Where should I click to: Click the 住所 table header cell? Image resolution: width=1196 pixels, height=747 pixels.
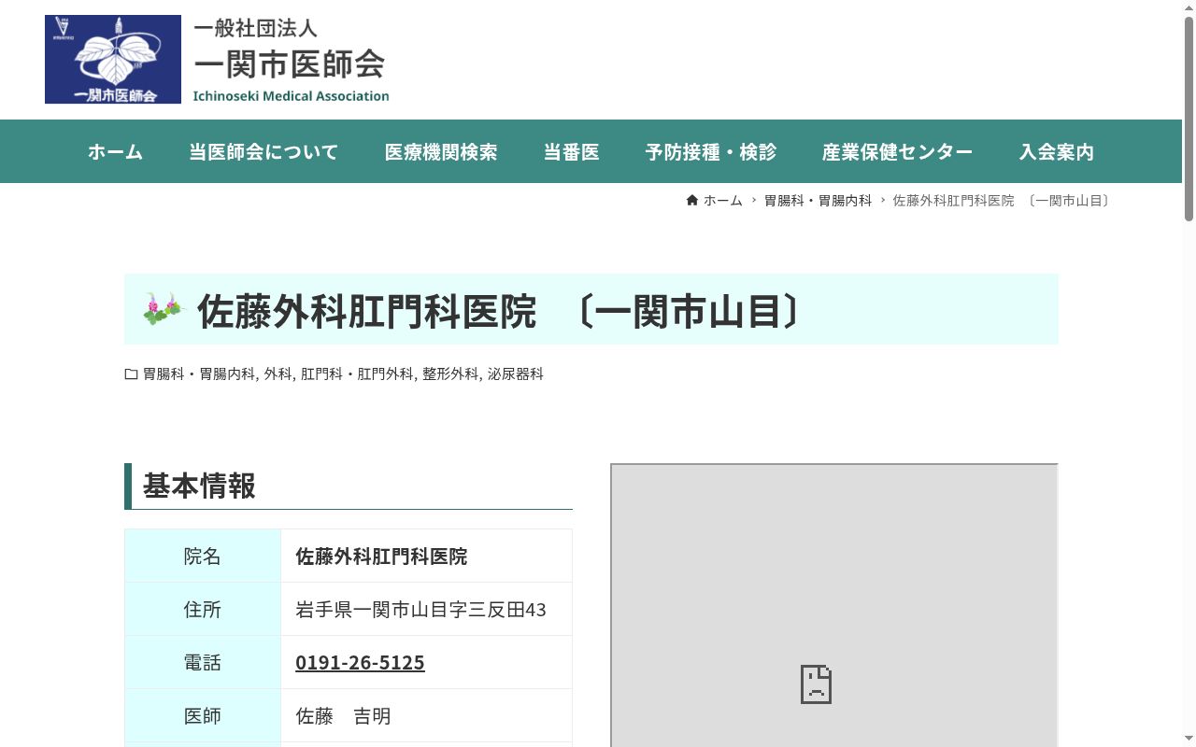[203, 609]
